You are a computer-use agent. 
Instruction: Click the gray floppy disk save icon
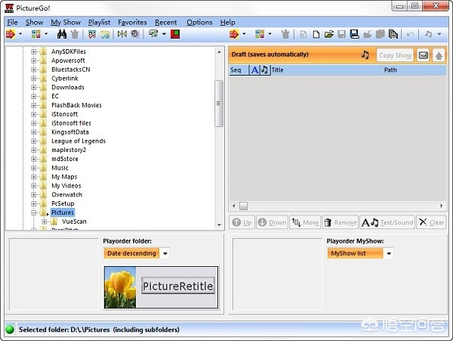point(342,34)
